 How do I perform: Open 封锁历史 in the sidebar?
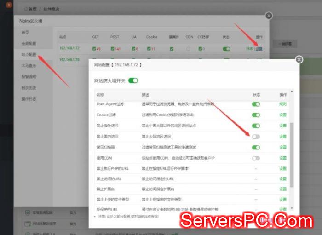coord(28,88)
